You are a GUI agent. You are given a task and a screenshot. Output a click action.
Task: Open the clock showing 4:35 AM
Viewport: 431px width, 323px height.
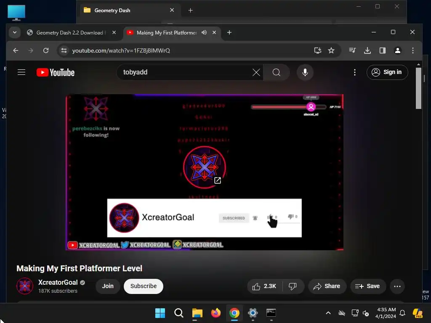[386, 313]
